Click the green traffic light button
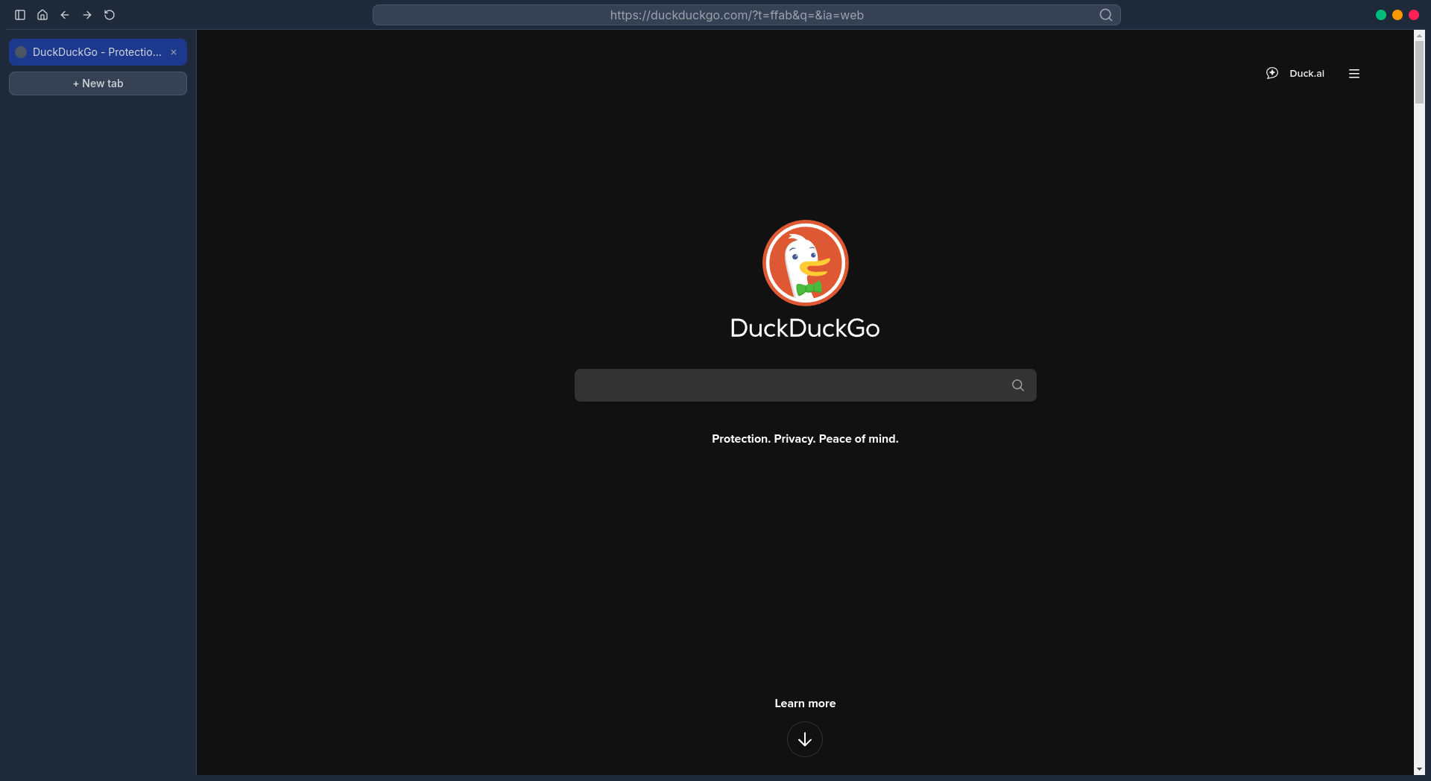Image resolution: width=1431 pixels, height=781 pixels. [1380, 15]
